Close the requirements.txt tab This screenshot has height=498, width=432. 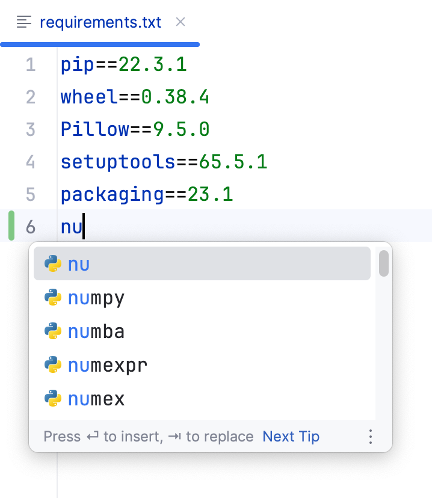point(180,22)
